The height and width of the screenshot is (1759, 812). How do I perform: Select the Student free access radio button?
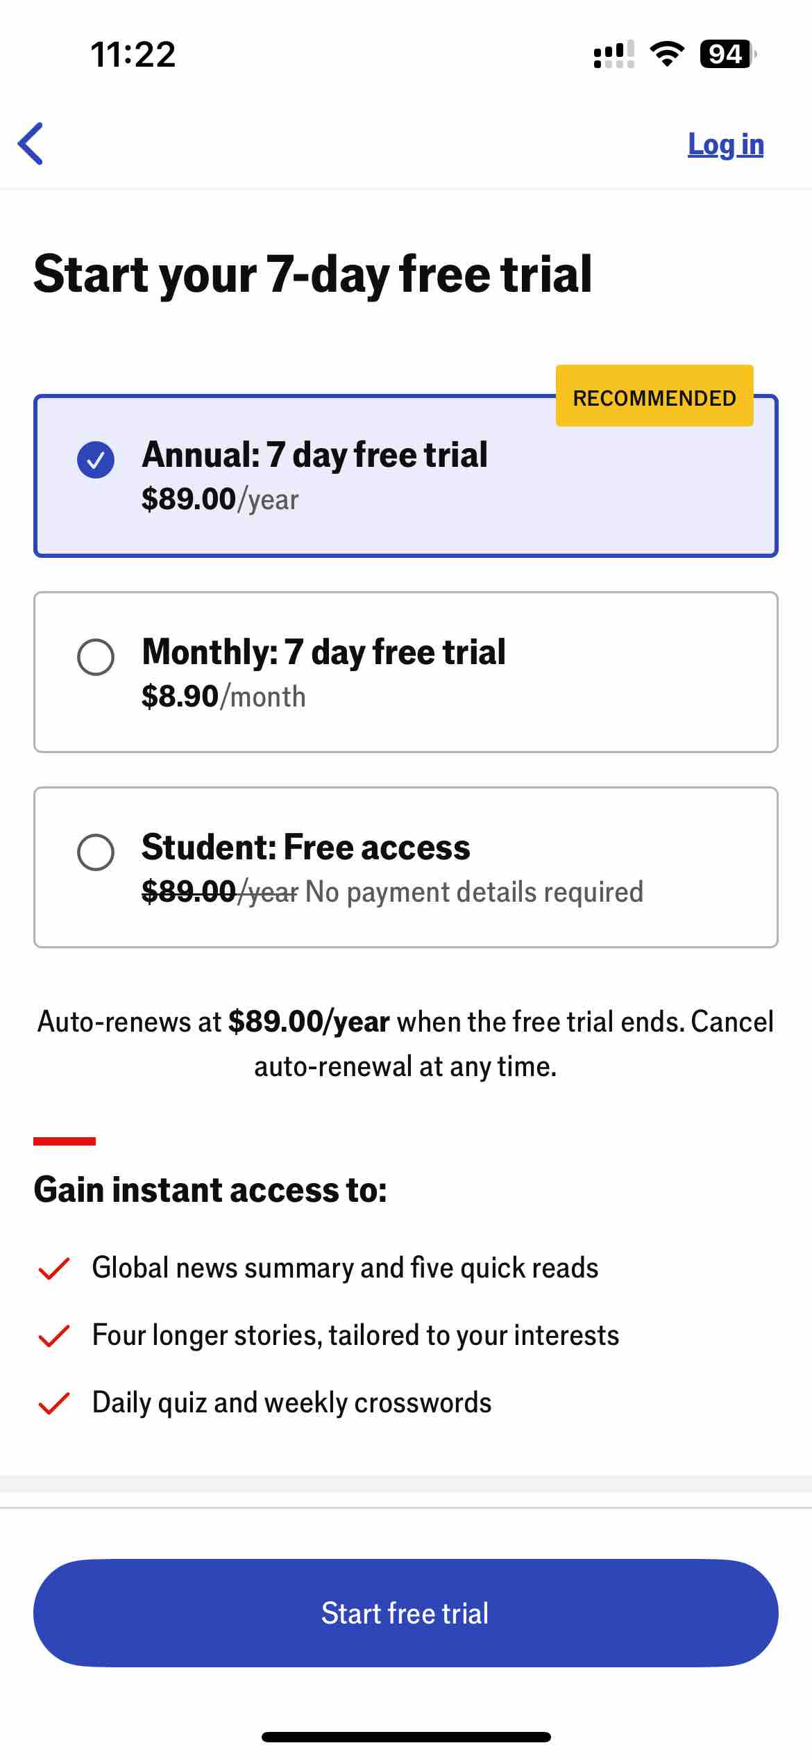tap(96, 852)
